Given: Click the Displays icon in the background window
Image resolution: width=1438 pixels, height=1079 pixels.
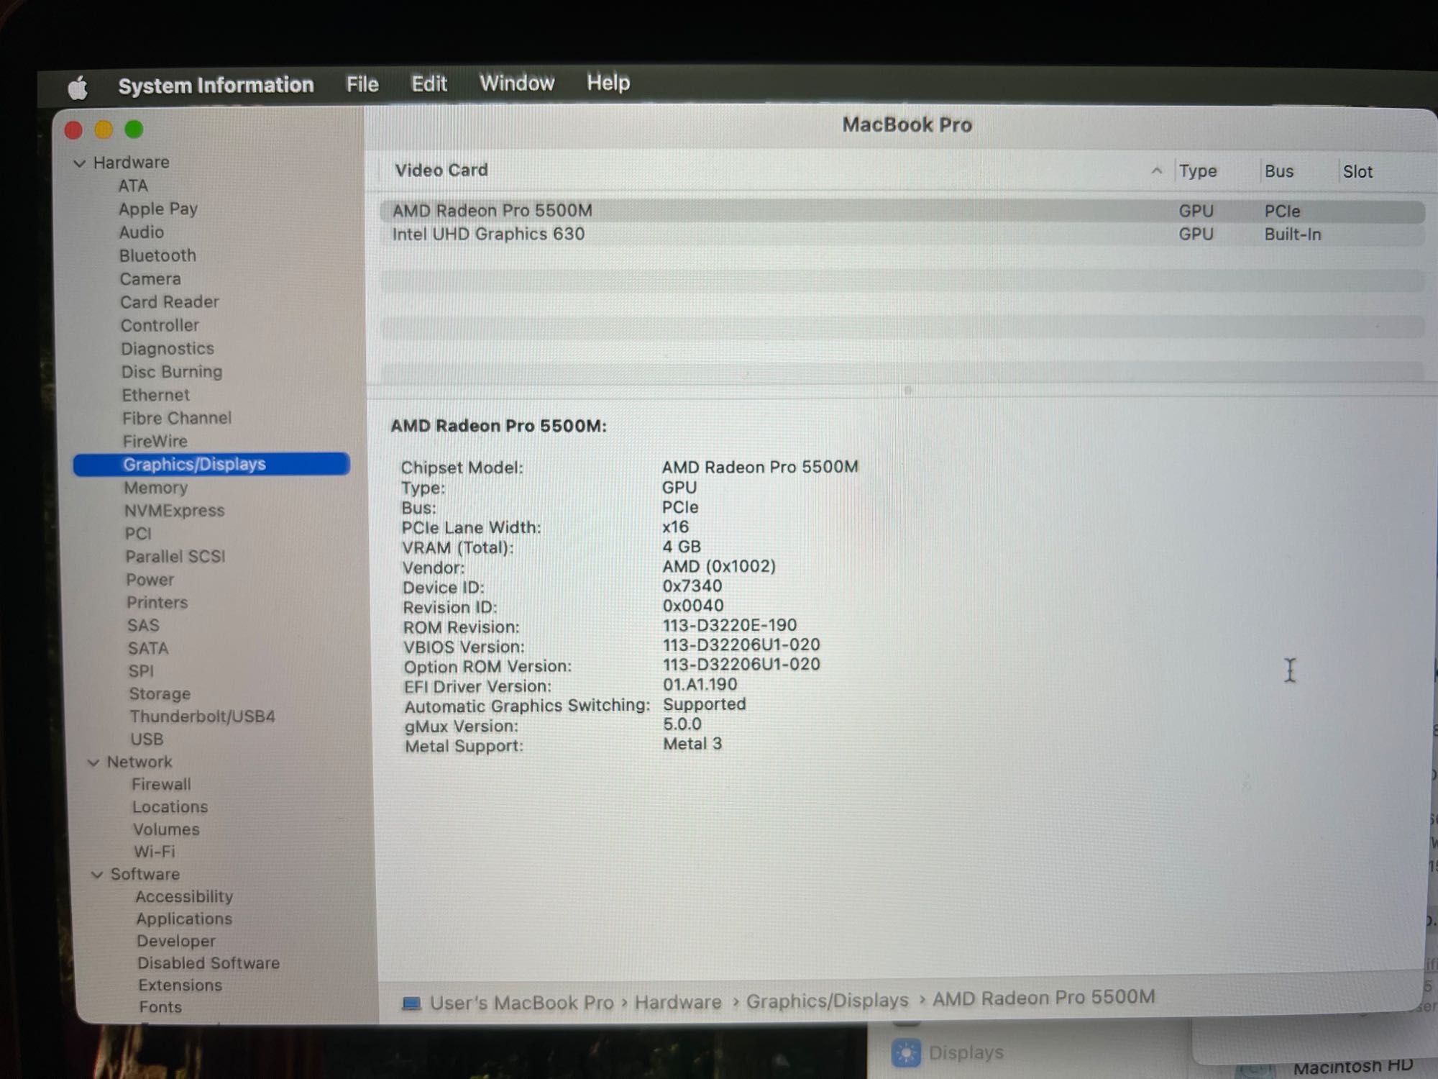Looking at the screenshot, I should (x=906, y=1054).
